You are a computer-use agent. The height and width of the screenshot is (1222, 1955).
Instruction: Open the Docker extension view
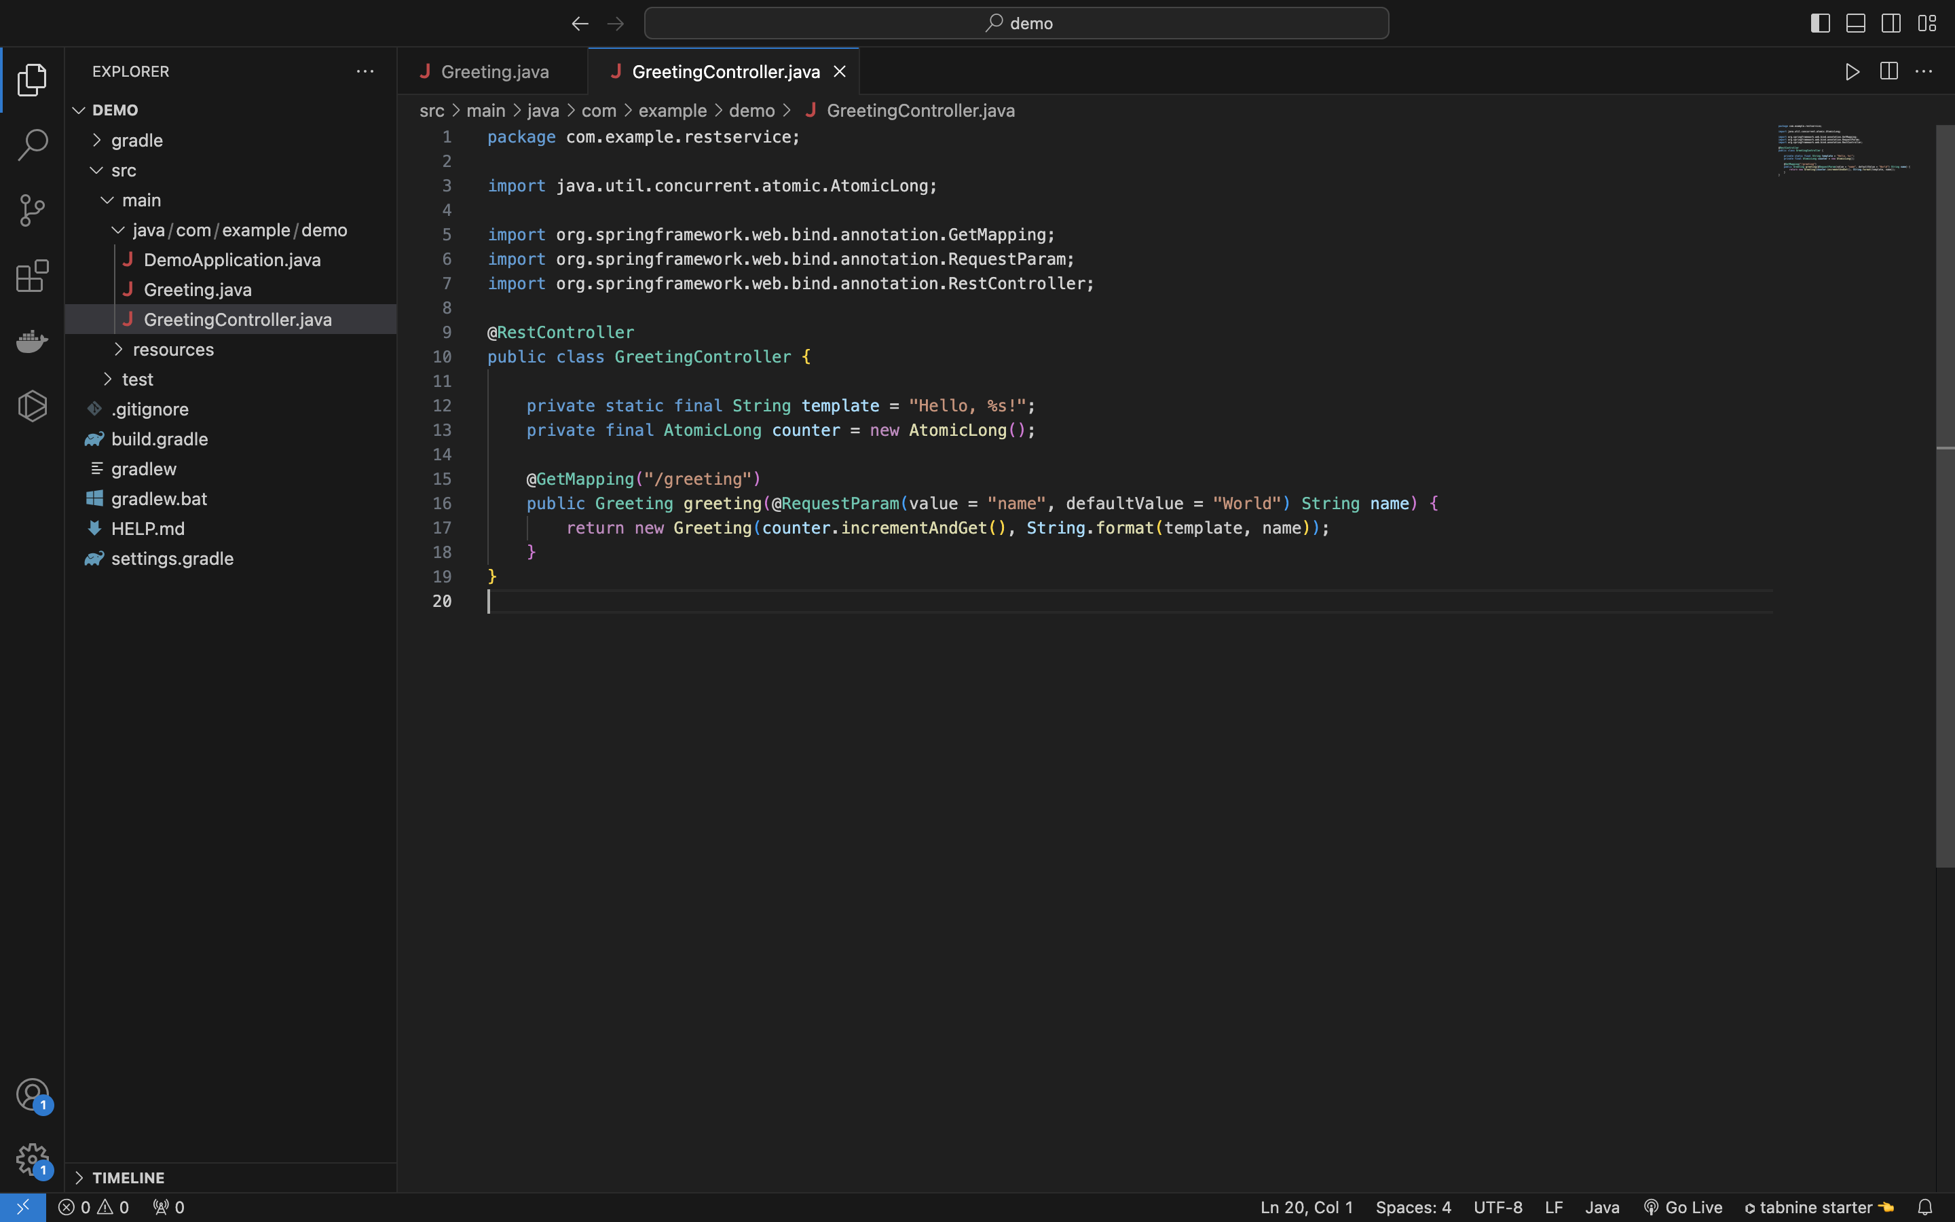tap(33, 340)
